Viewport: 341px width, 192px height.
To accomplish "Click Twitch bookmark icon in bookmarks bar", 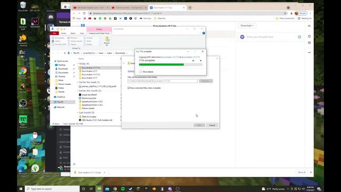I will [136, 19].
